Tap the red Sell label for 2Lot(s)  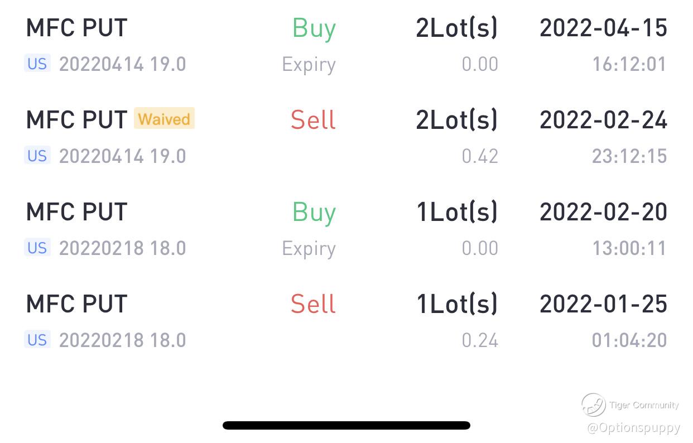[313, 120]
